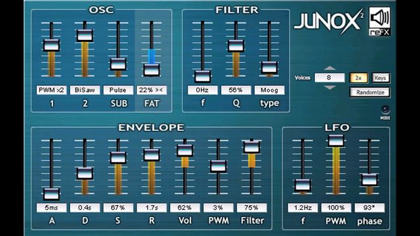420x236 pixels.
Task: Click the Voices label
Action: (303, 78)
